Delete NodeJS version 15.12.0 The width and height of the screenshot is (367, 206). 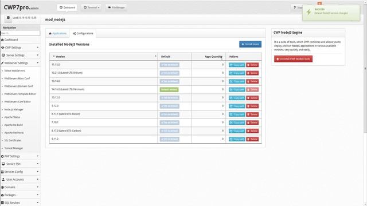click(x=252, y=98)
